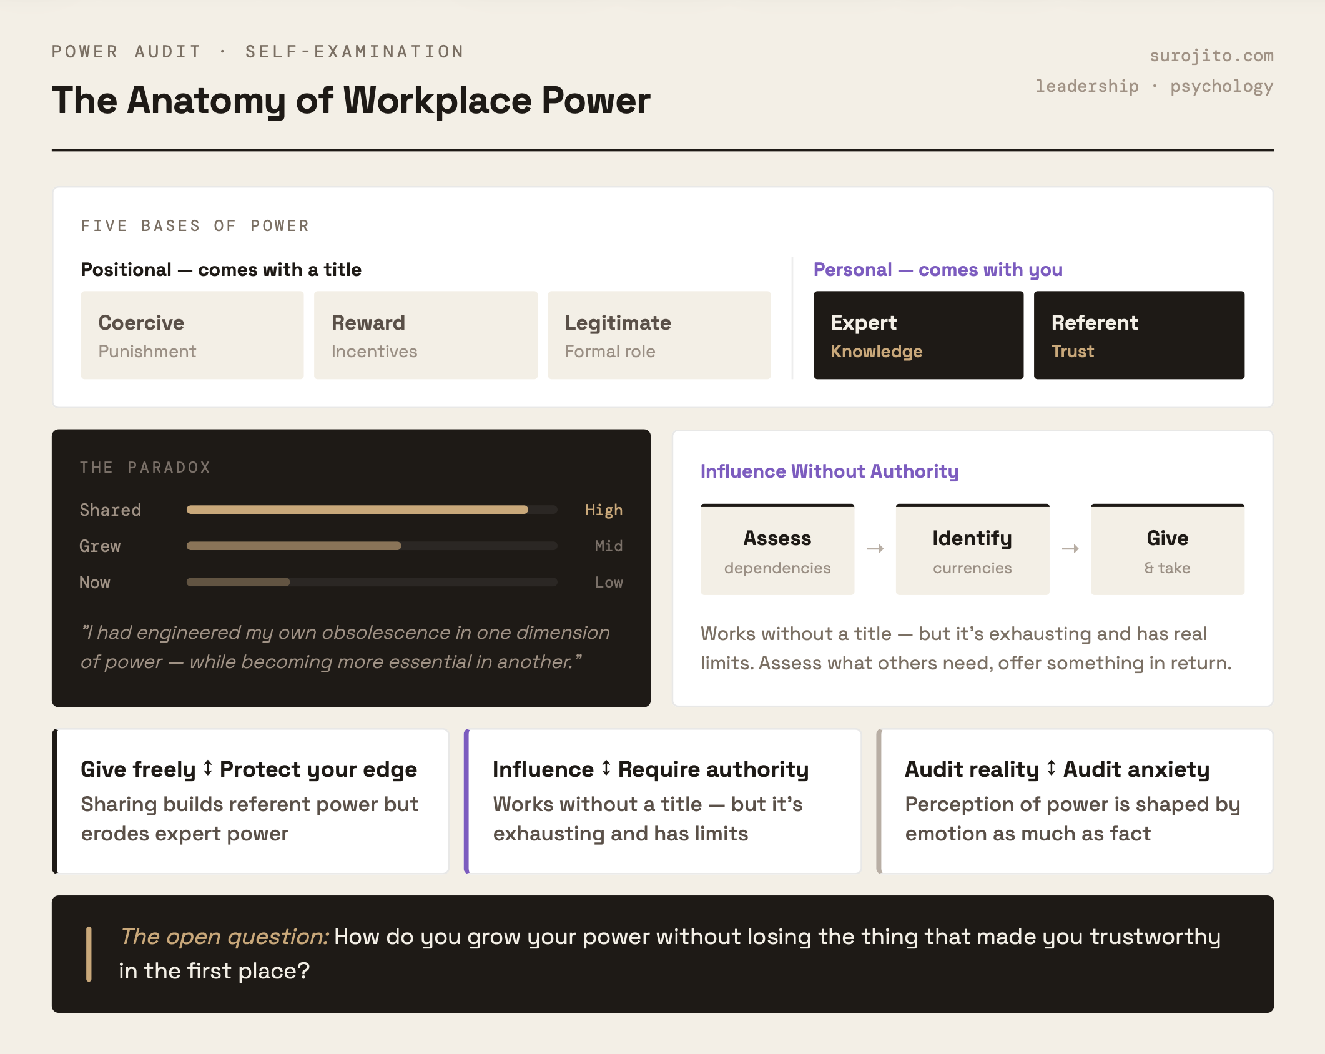Image resolution: width=1325 pixels, height=1054 pixels.
Task: Click 'Personal — comes with you' heading
Action: [x=938, y=270]
